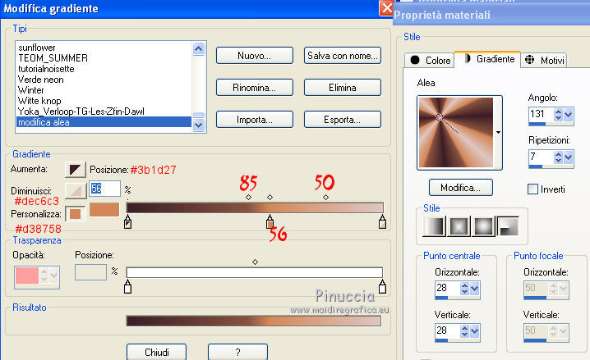
Task: Switch to the Motivi tab
Action: (x=544, y=60)
